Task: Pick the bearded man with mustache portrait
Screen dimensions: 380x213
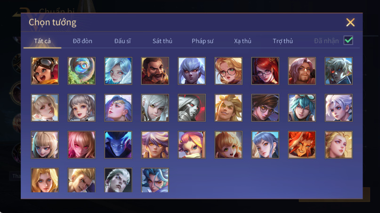Action: point(155,71)
